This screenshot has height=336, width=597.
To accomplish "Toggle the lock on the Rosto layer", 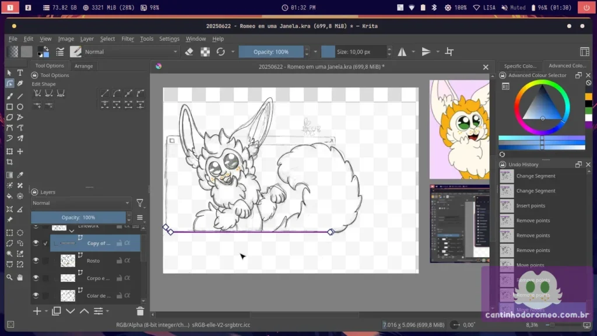I will 119,261.
